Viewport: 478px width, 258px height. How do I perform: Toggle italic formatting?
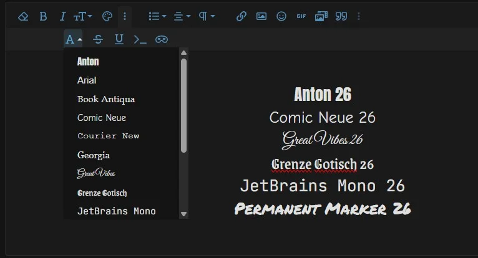click(x=62, y=16)
